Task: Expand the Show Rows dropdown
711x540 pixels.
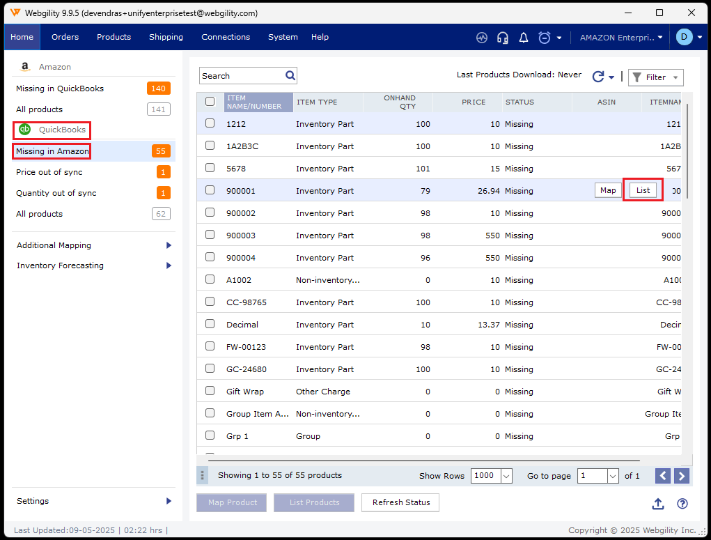Action: pos(506,476)
